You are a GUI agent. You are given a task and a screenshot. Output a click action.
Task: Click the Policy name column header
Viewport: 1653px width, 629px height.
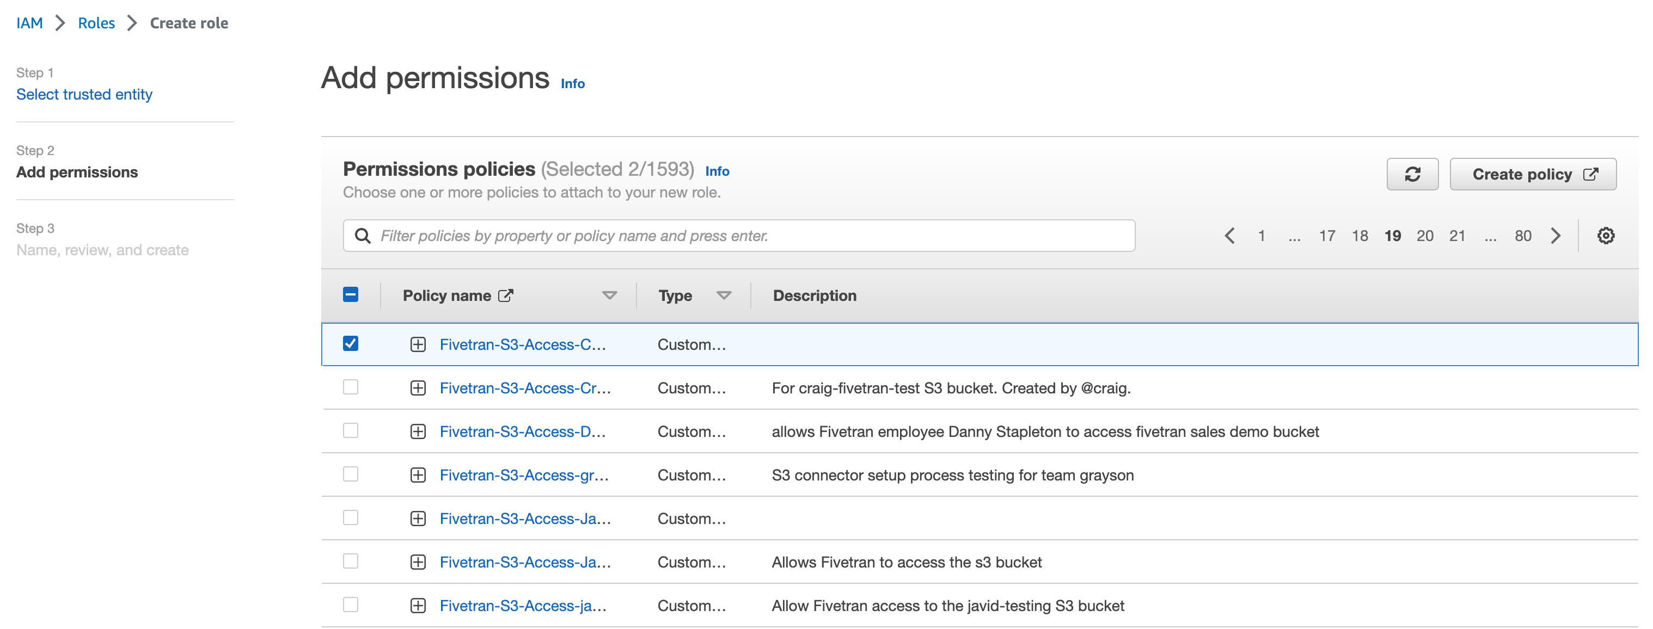coord(446,295)
